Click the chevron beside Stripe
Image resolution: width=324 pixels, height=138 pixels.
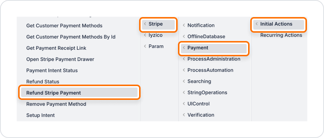145,24
